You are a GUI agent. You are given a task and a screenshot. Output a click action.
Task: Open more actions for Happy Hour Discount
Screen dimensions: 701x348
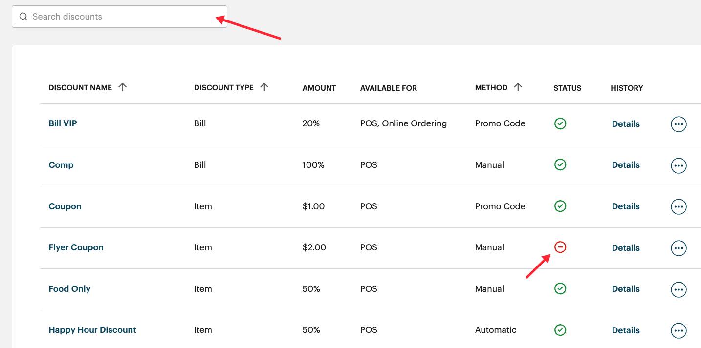click(678, 330)
